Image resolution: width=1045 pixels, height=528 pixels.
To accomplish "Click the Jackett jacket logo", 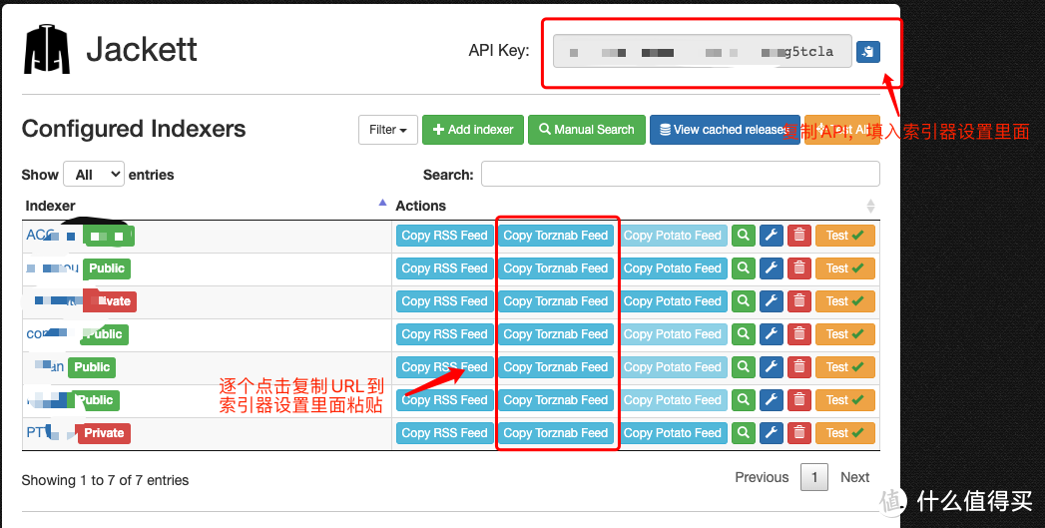I will click(x=47, y=50).
